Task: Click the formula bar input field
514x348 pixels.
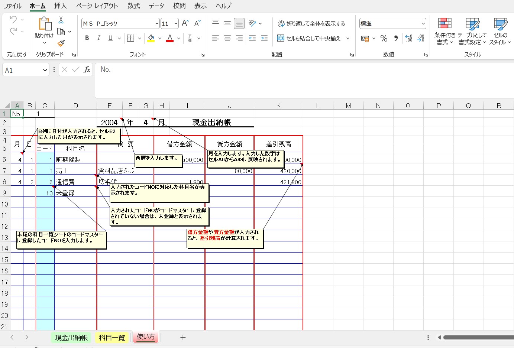Action: coord(297,70)
